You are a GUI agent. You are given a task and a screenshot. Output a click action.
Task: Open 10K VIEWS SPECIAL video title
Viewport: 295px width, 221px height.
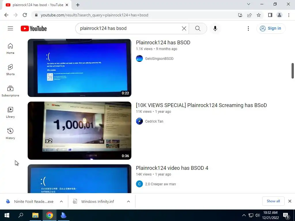(x=201, y=105)
